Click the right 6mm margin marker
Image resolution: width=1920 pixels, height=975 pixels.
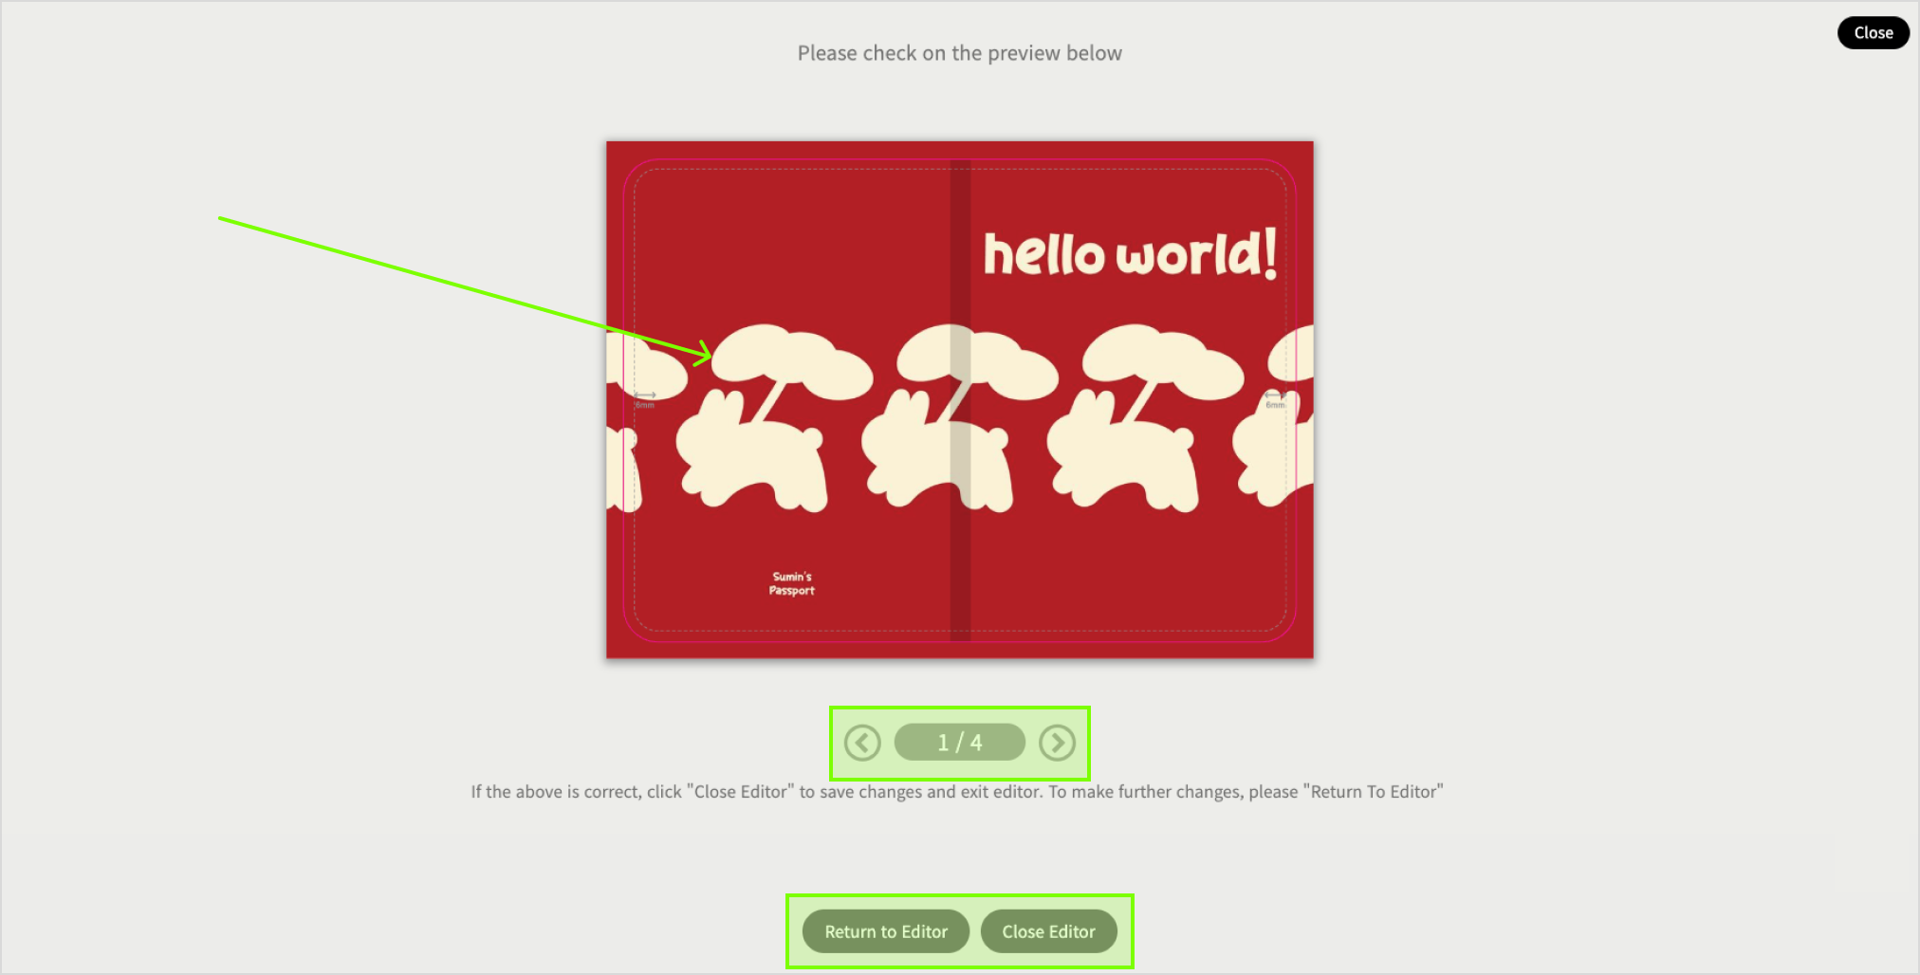click(1275, 398)
